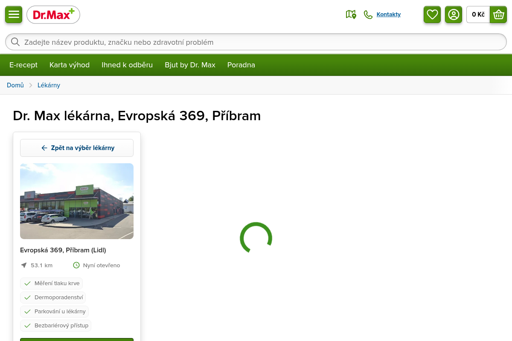Click the search magnifier icon
The height and width of the screenshot is (341, 512).
tap(15, 42)
